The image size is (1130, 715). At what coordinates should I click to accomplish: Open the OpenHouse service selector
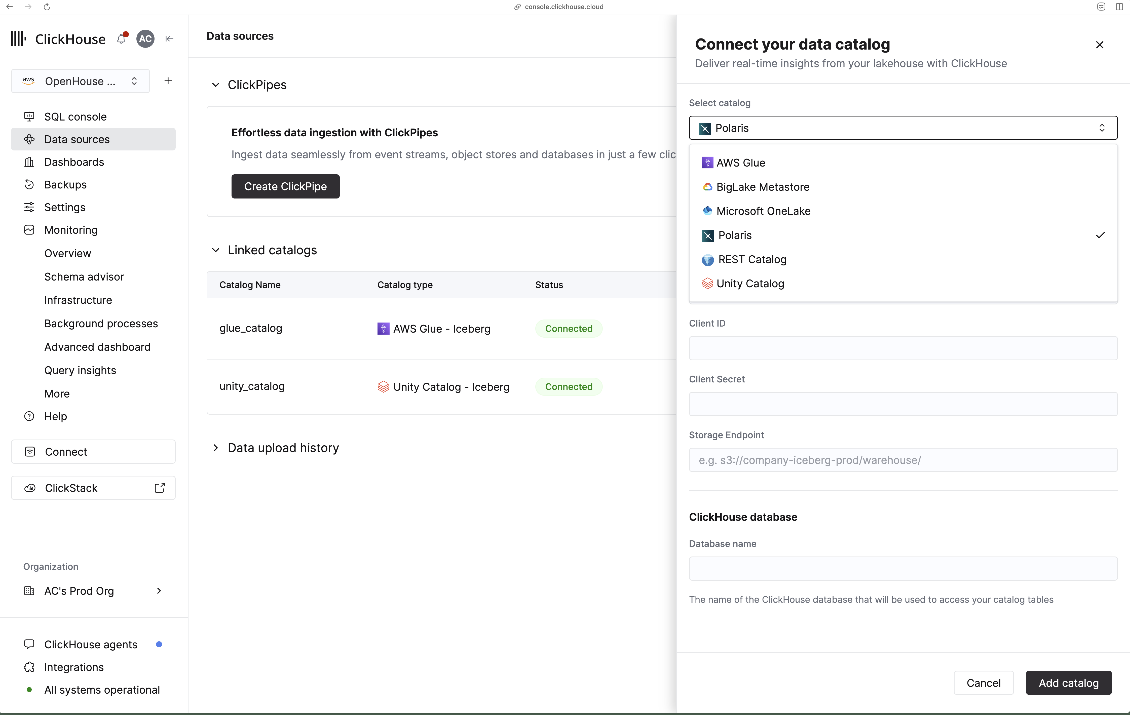pyautogui.click(x=80, y=81)
